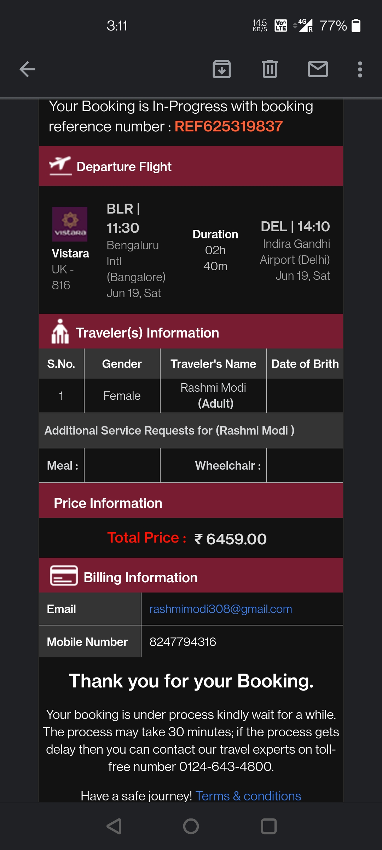This screenshot has width=382, height=850.
Task: Open the three-dot overflow menu
Action: pyautogui.click(x=360, y=69)
